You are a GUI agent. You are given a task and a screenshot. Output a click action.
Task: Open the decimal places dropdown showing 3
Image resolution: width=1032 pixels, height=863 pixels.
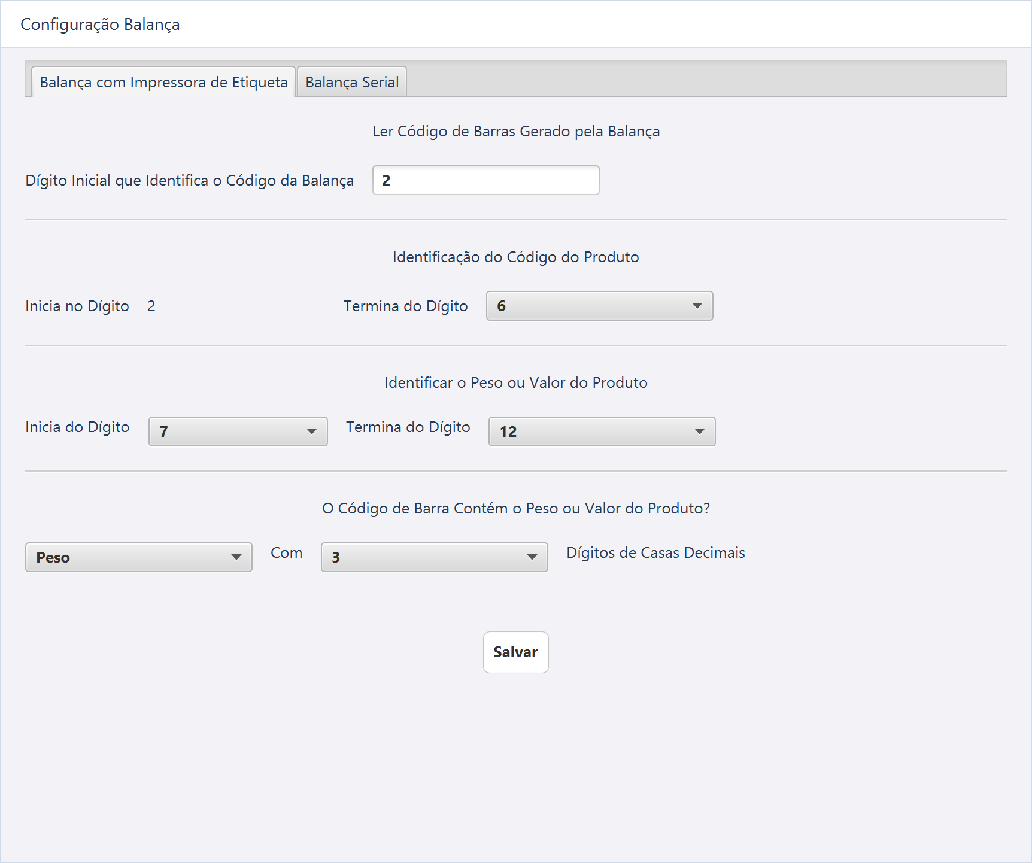434,557
